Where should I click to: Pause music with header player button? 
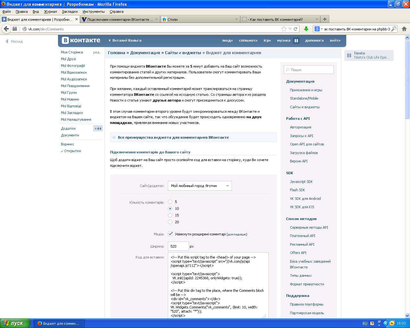click(296, 41)
